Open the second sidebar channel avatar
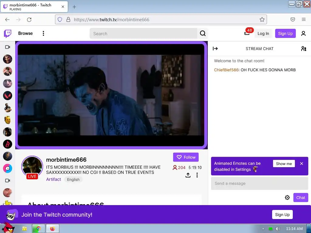Image resolution: width=311 pixels, height=233 pixels. click(8, 71)
